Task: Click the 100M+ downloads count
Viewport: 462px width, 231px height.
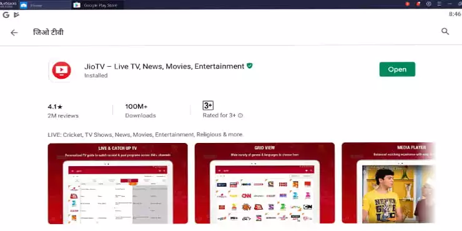Action: (x=136, y=106)
